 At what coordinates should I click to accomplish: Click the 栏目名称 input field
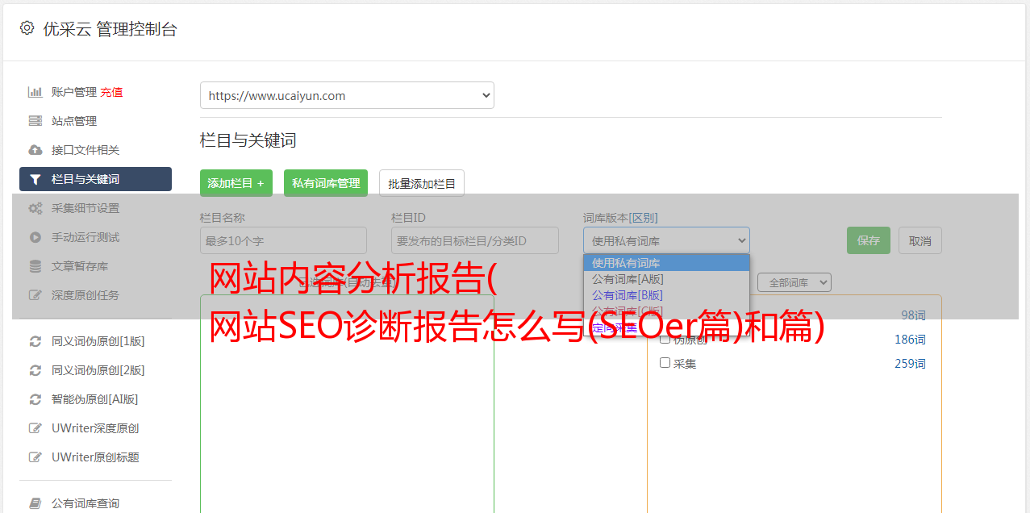tap(283, 240)
